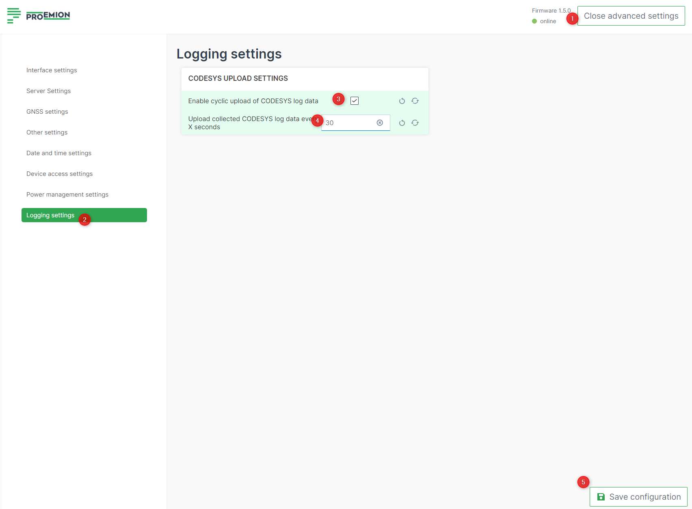
Task: Toggle cyclic upload of CODESYS log data checkbox
Action: pyautogui.click(x=355, y=101)
